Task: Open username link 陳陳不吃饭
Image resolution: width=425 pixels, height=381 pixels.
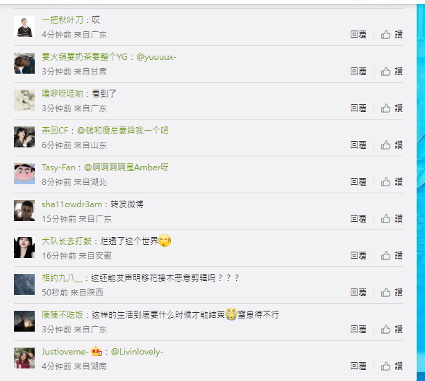Action: tap(62, 315)
